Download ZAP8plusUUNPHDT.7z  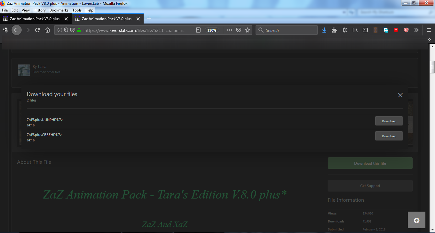[x=389, y=121]
